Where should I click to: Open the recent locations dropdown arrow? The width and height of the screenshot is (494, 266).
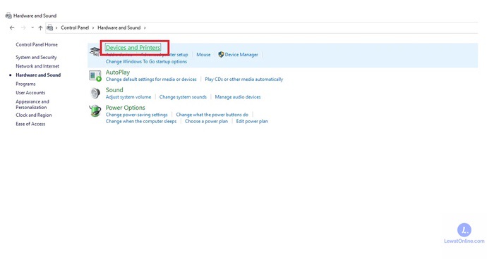pyautogui.click(x=32, y=27)
